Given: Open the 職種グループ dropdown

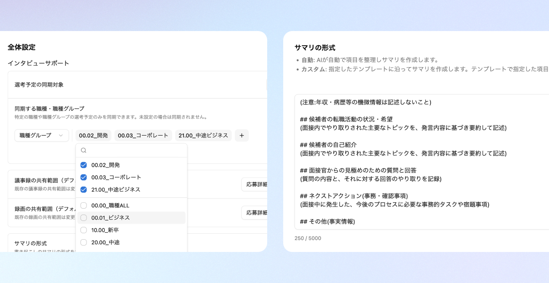Looking at the screenshot, I should pos(42,136).
